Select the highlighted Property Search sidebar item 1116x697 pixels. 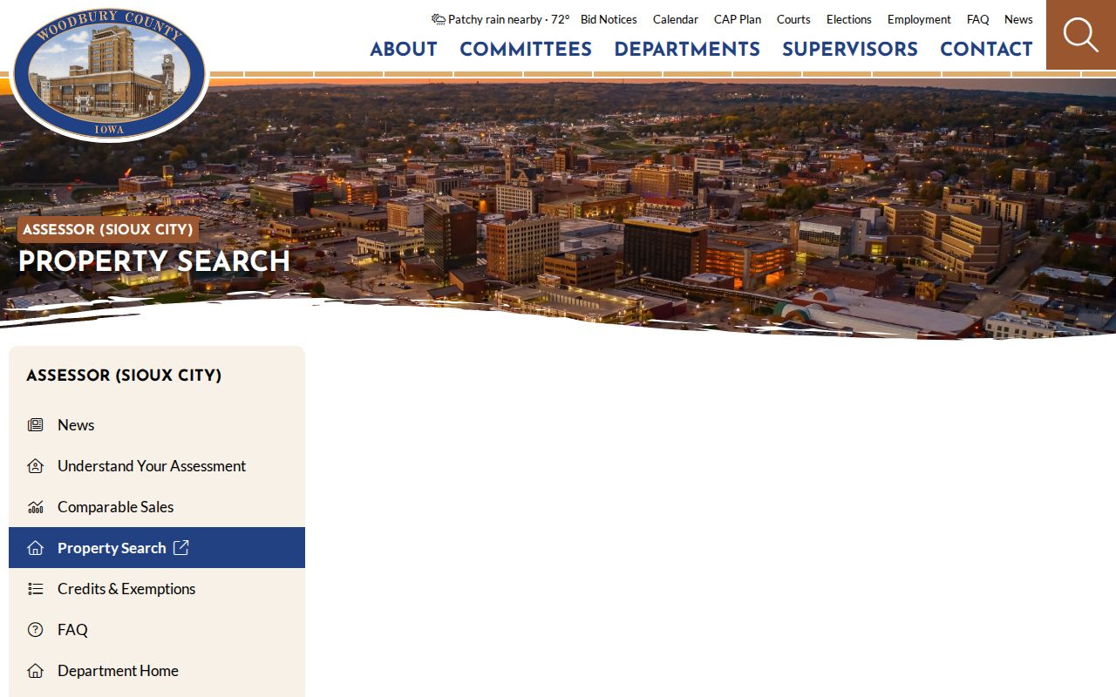point(157,547)
